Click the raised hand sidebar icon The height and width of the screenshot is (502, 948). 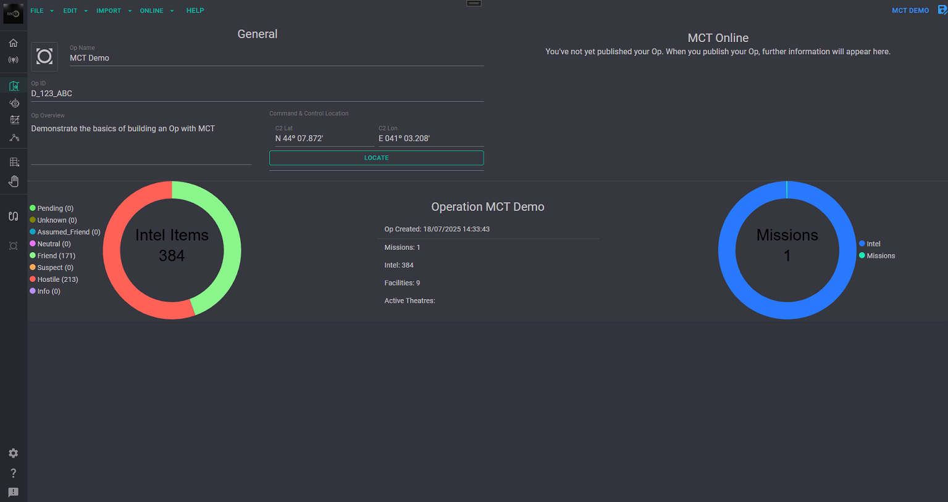click(14, 181)
